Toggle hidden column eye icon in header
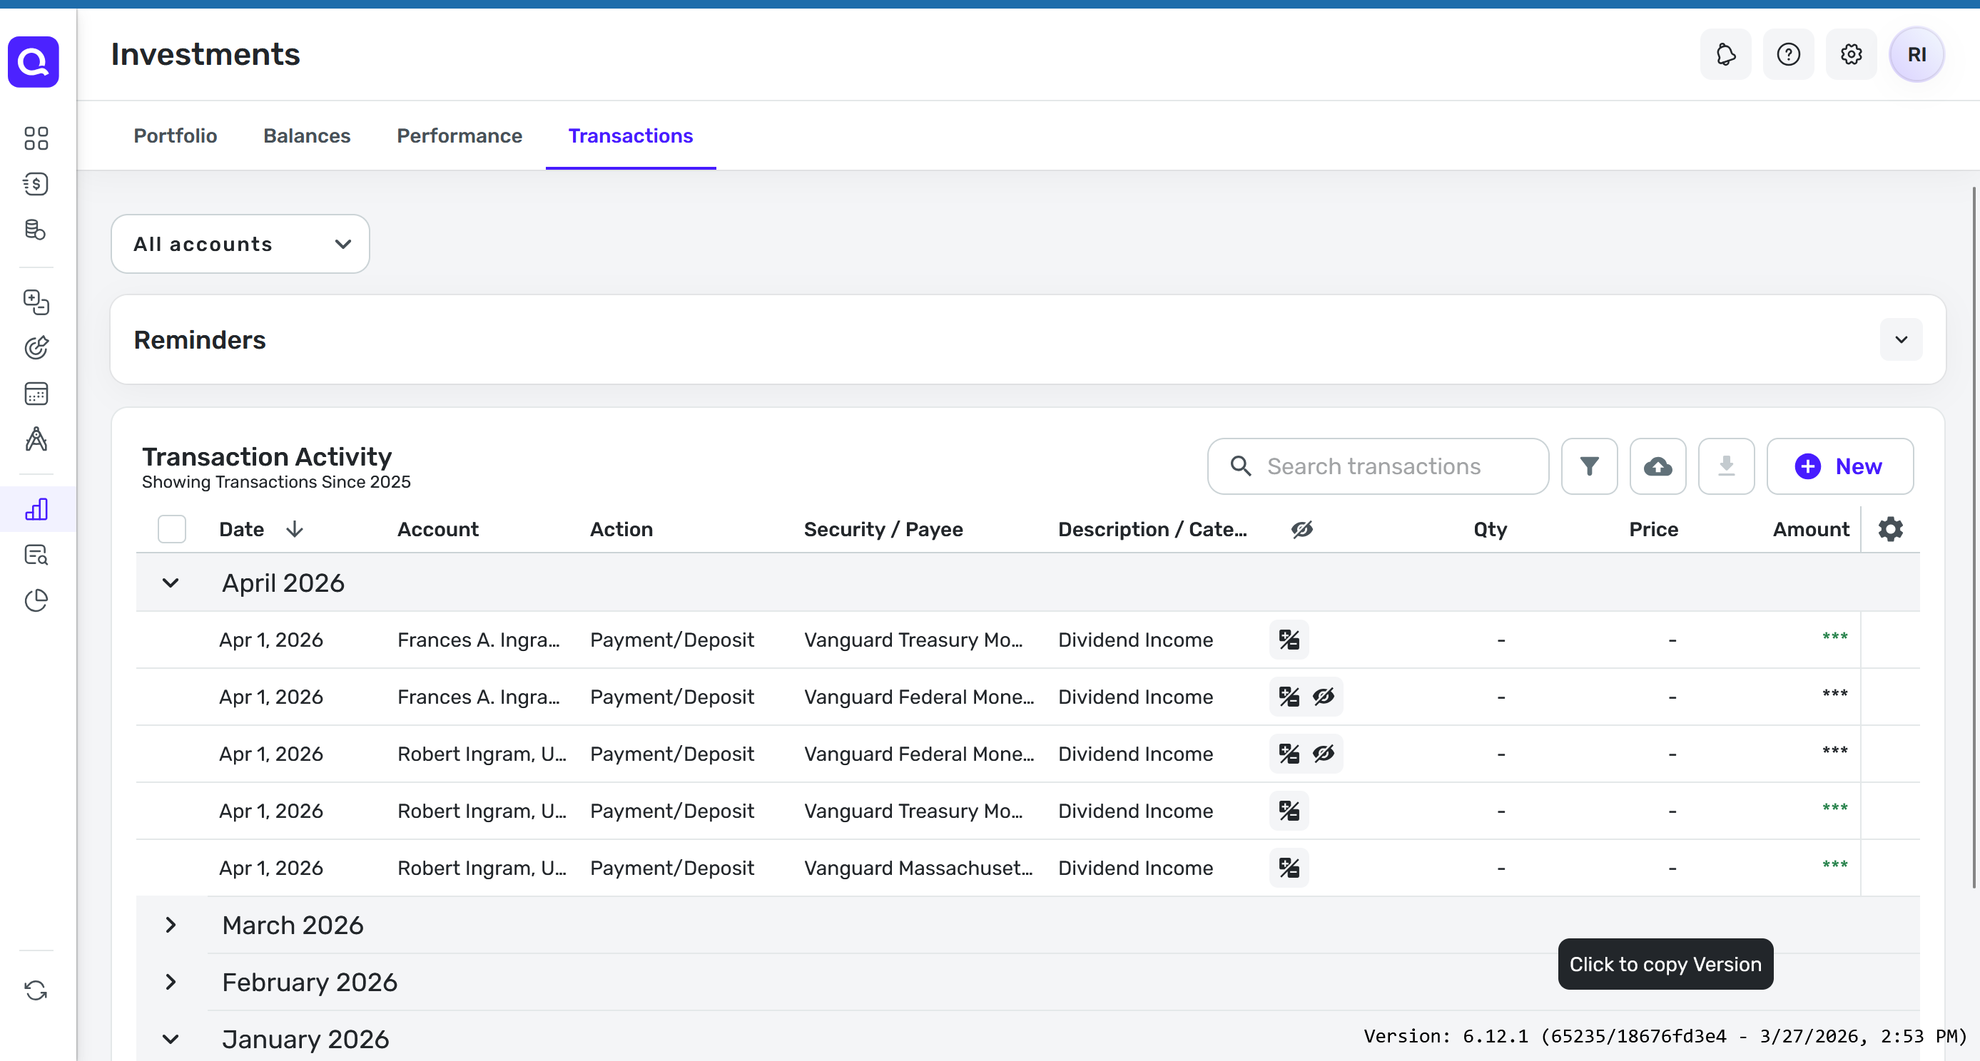The height and width of the screenshot is (1061, 1980). pos(1301,529)
